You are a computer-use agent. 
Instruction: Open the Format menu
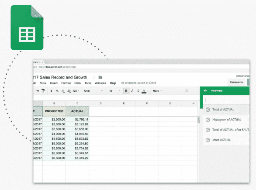(x=66, y=83)
